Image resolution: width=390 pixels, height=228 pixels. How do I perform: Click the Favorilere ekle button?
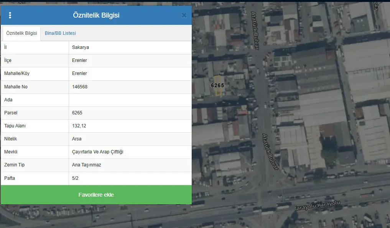tap(96, 195)
